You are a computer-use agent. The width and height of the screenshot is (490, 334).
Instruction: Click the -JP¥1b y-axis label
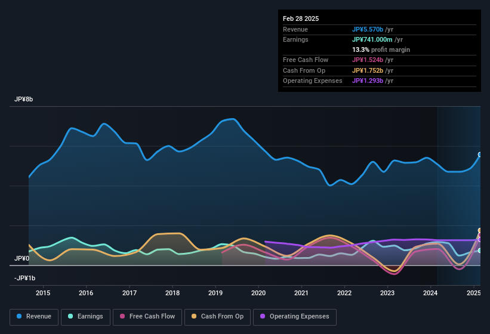pyautogui.click(x=24, y=278)
